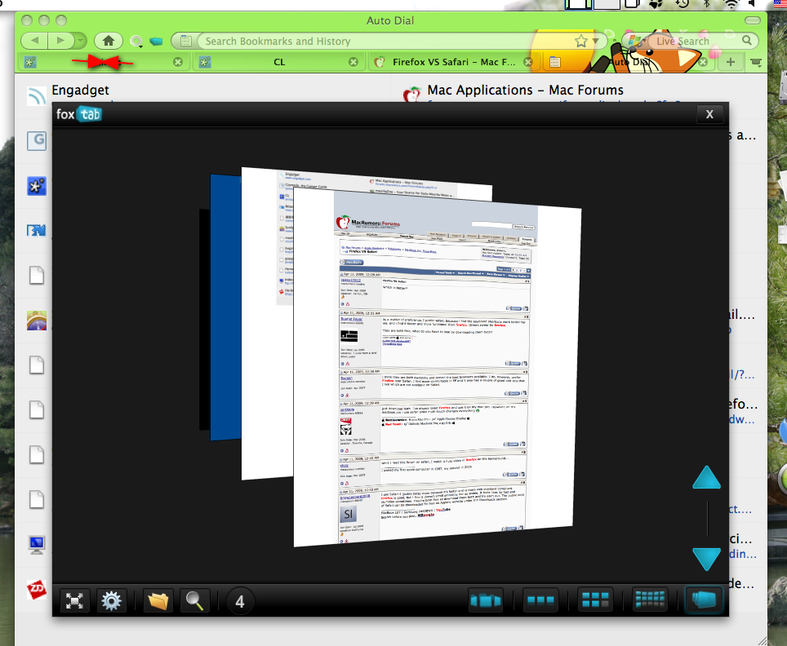Viewport: 787px width, 646px height.
Task: Click the Engadget RSS icon
Action: (x=37, y=95)
